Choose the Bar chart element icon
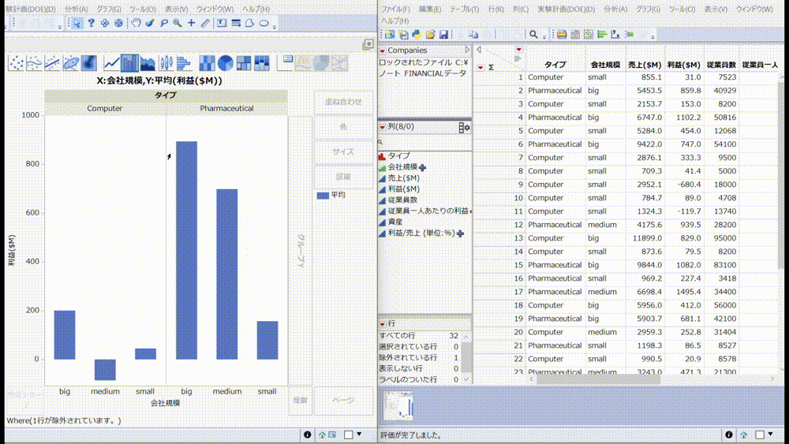 tap(129, 63)
